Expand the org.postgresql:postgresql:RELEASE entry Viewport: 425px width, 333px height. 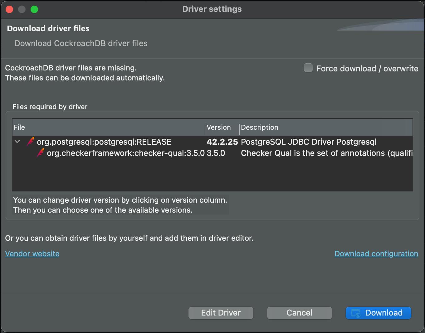(x=17, y=142)
